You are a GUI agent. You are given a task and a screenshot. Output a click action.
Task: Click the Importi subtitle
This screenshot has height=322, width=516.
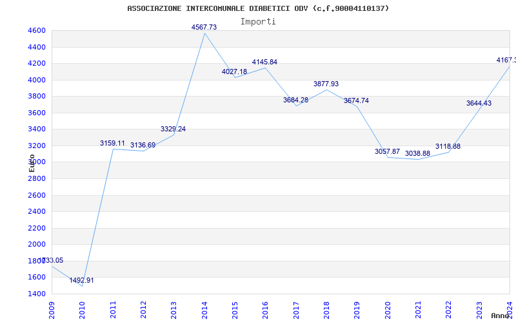(x=258, y=22)
